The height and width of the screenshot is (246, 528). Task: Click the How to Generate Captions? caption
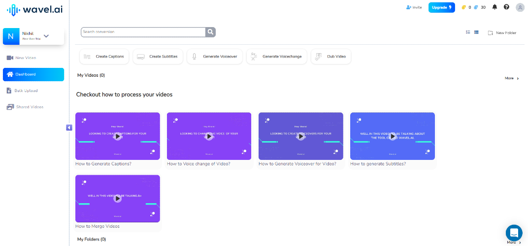(x=103, y=164)
